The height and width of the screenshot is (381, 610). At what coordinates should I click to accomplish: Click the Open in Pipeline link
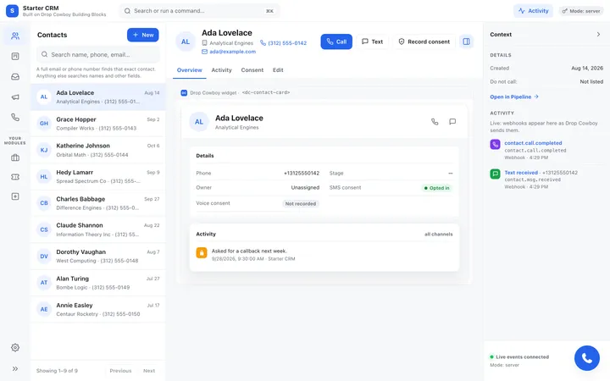point(514,97)
